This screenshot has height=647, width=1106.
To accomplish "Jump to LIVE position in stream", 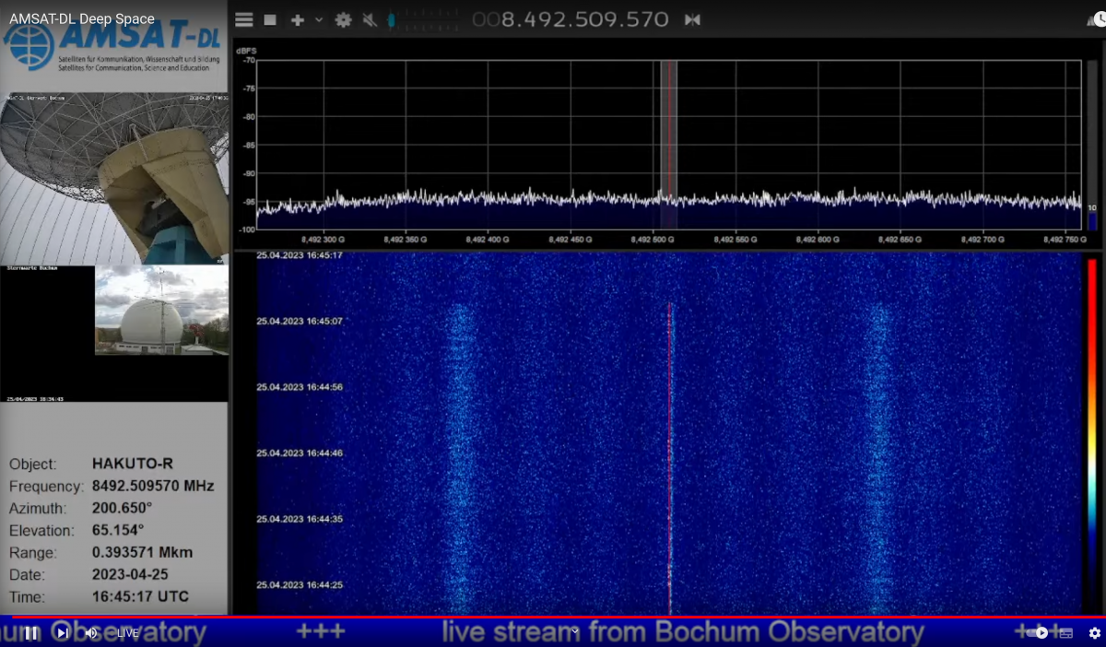I will click(126, 633).
